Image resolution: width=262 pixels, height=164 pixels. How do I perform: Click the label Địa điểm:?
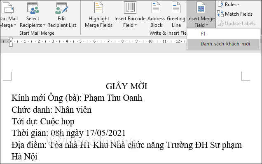click(x=29, y=145)
